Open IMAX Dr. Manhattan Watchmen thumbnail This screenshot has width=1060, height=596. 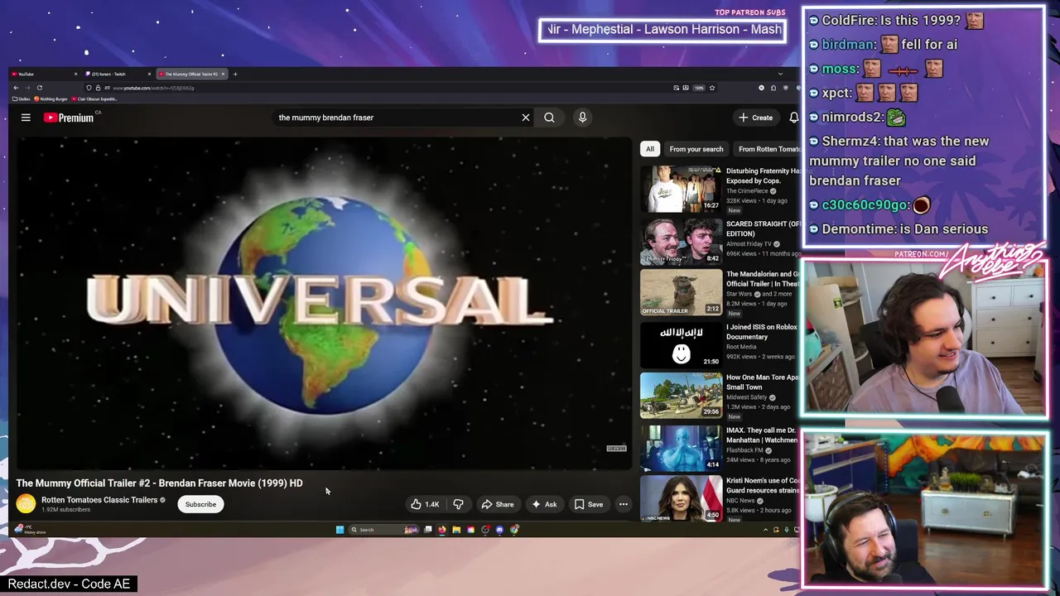(x=681, y=448)
